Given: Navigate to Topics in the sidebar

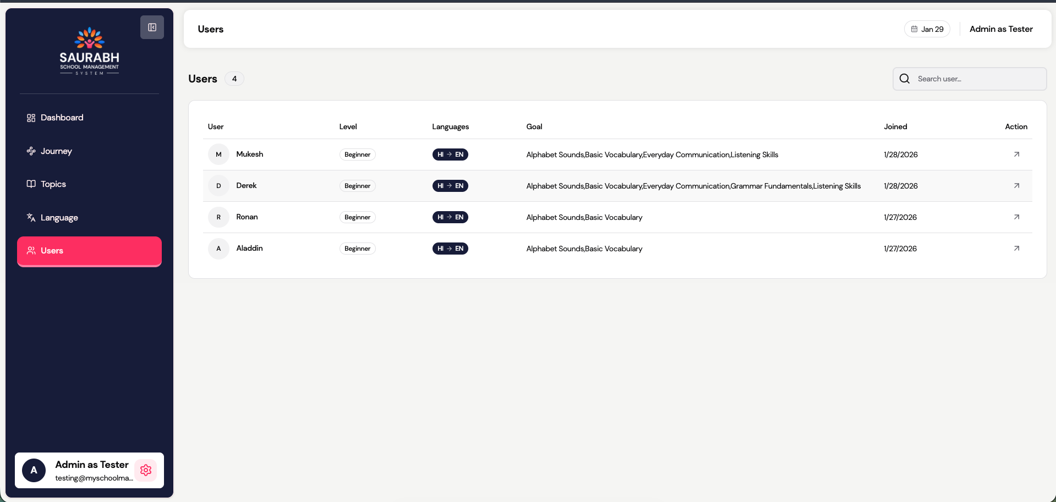Looking at the screenshot, I should (53, 184).
